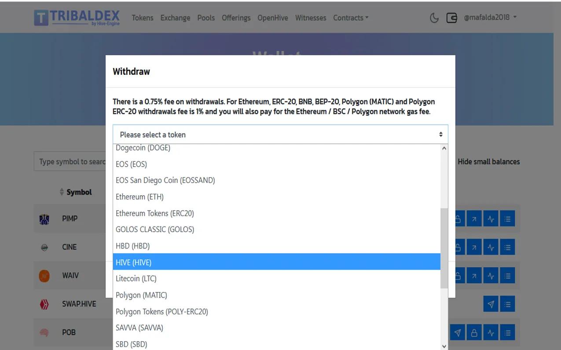Click WAIV row delegate arrow icon
Viewport: 561px width, 350px height.
pyautogui.click(x=474, y=276)
